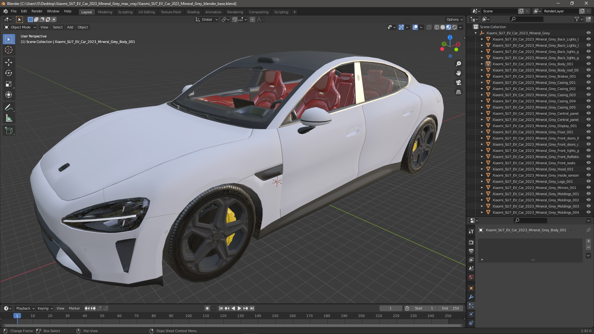594x334 pixels.
Task: Toggle camera view icon
Action: [x=458, y=83]
